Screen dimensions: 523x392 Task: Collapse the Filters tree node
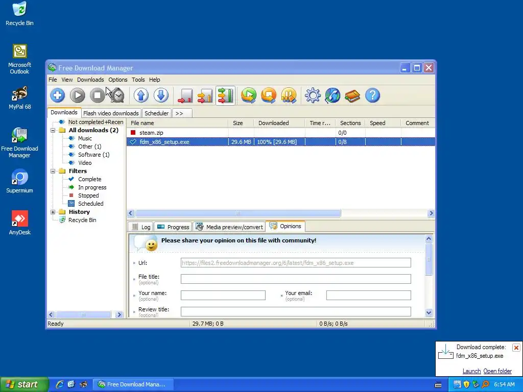53,171
